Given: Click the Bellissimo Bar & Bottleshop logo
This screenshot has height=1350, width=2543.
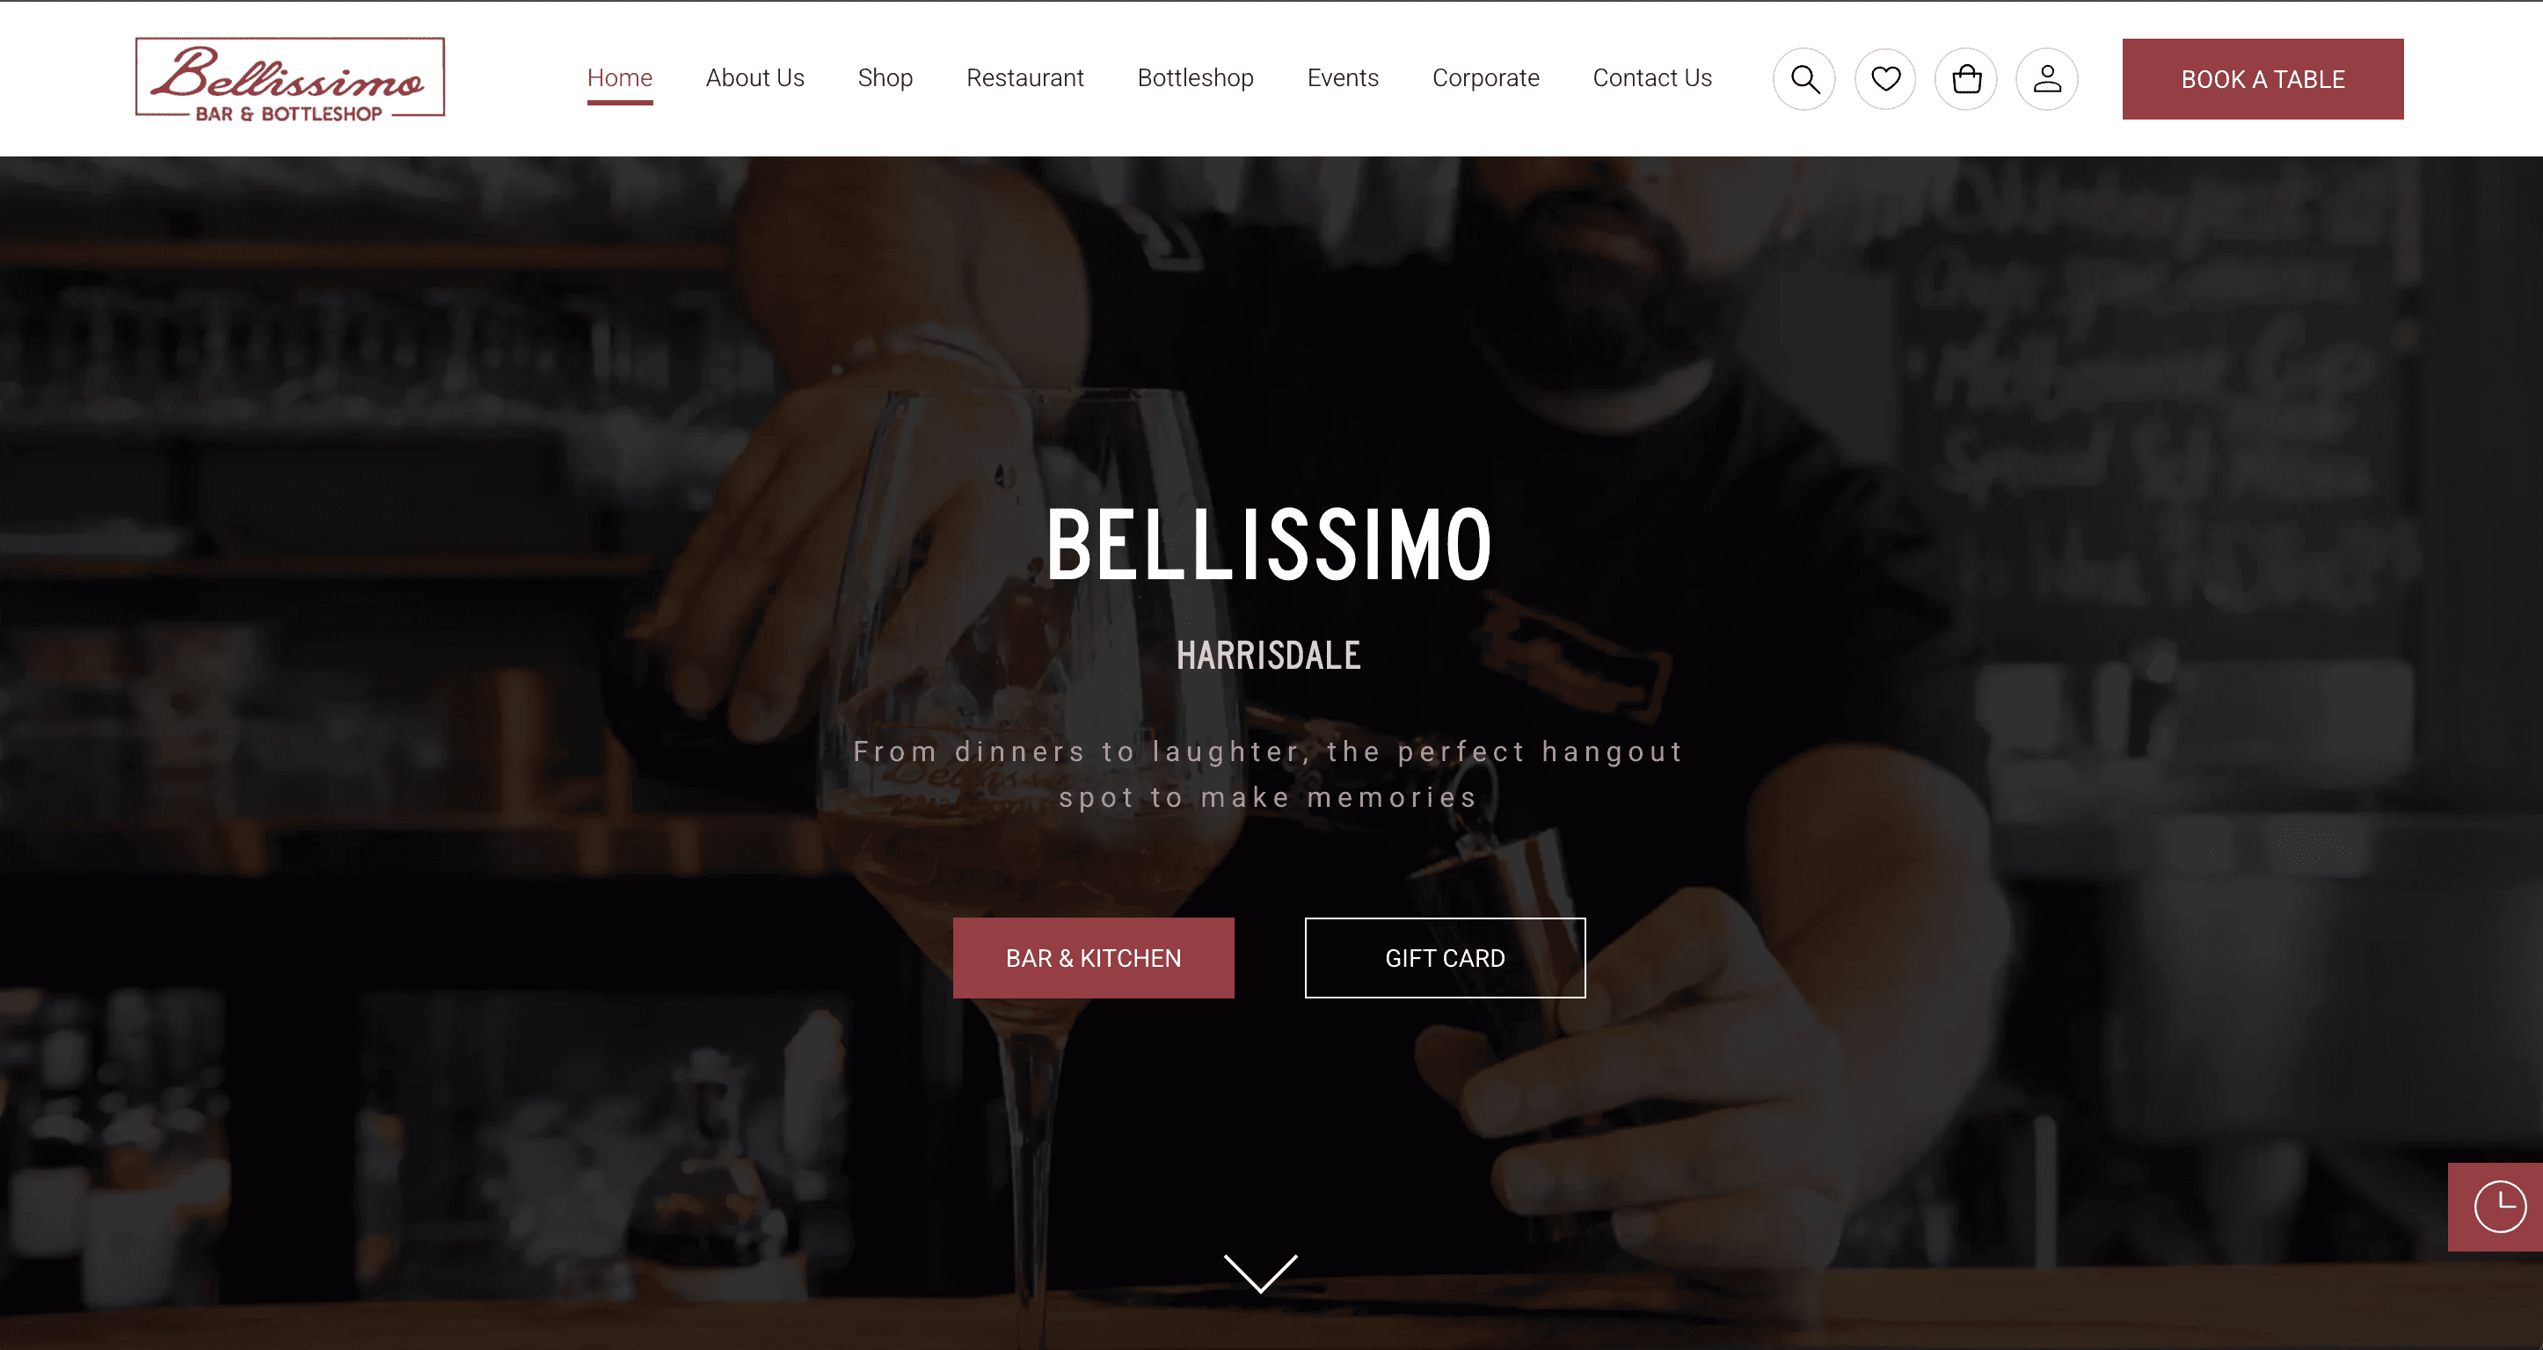Looking at the screenshot, I should [x=290, y=79].
